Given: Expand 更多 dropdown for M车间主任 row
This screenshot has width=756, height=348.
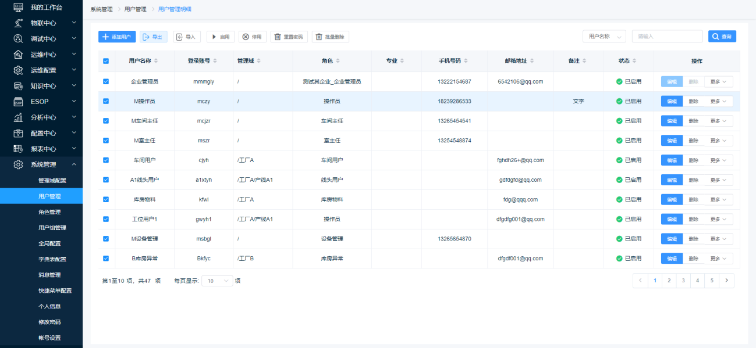Looking at the screenshot, I should [719, 121].
